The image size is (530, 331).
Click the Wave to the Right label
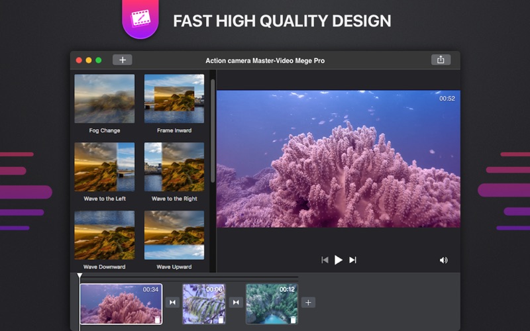tap(174, 199)
